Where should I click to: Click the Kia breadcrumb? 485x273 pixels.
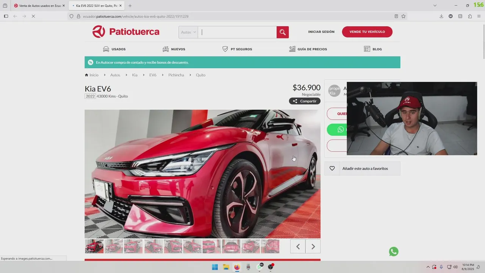point(135,75)
